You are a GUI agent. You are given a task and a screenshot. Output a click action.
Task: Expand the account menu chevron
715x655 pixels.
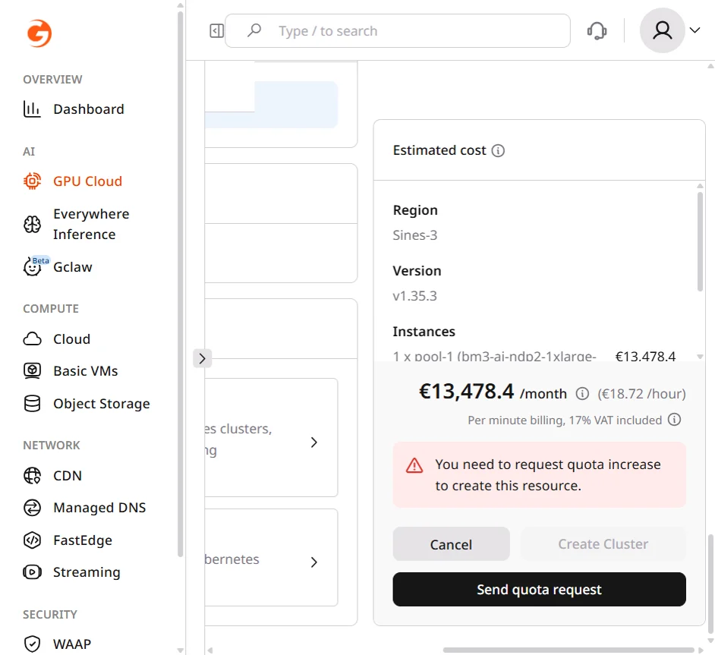coord(695,30)
